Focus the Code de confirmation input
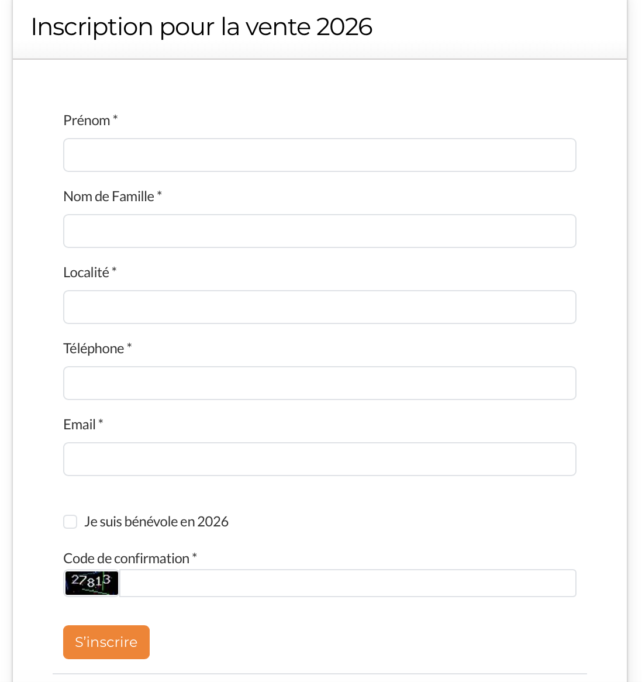The width and height of the screenshot is (642, 682). [348, 583]
